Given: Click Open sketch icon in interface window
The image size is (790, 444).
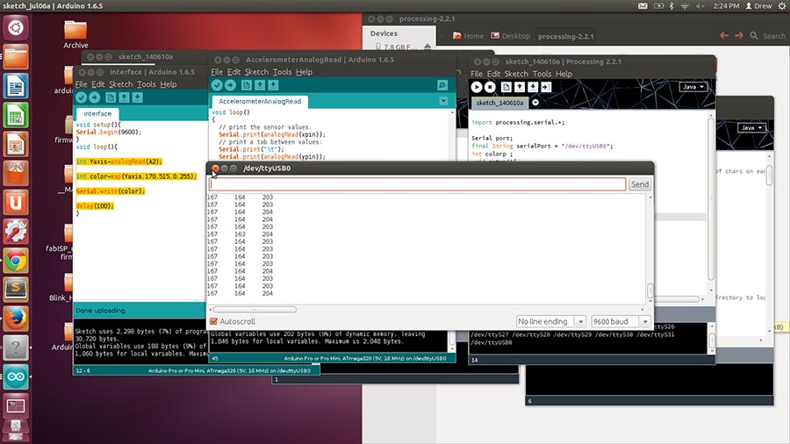Looking at the screenshot, I should [x=124, y=97].
